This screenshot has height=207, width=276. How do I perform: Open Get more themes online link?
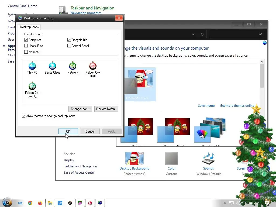[x=237, y=106]
